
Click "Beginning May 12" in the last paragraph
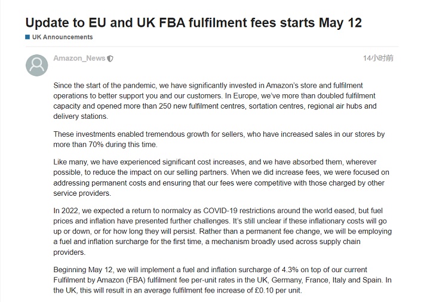point(82,270)
